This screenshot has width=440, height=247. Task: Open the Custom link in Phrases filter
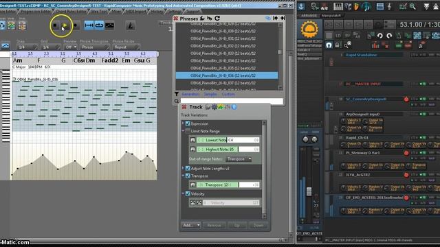[228, 94]
